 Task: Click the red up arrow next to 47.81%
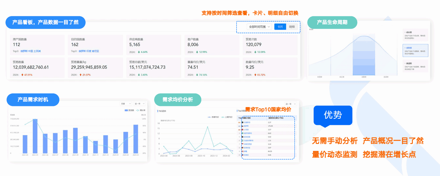22,75
